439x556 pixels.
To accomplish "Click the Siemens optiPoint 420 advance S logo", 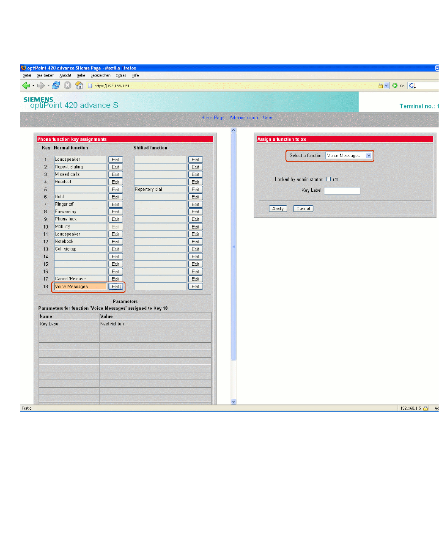I will coord(71,102).
